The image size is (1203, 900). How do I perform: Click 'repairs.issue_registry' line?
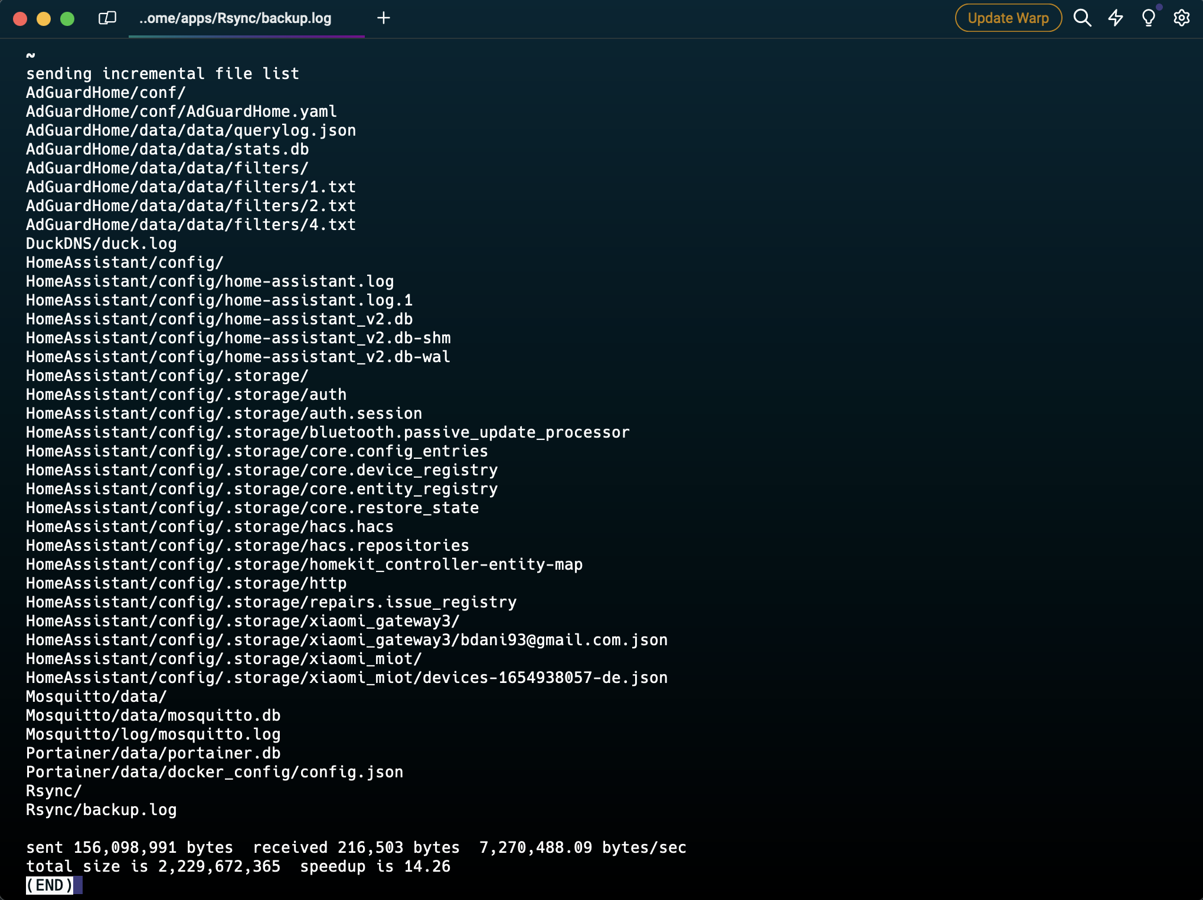point(271,602)
